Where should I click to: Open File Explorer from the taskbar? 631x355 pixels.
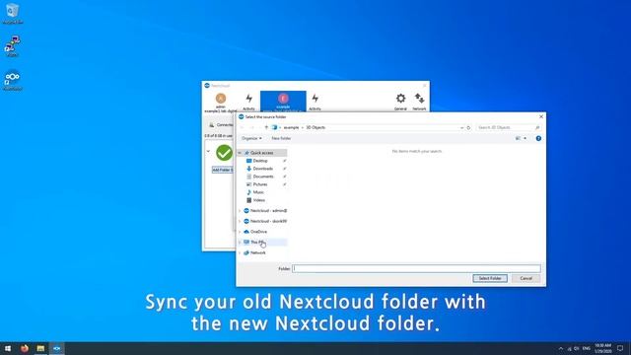tap(40, 348)
